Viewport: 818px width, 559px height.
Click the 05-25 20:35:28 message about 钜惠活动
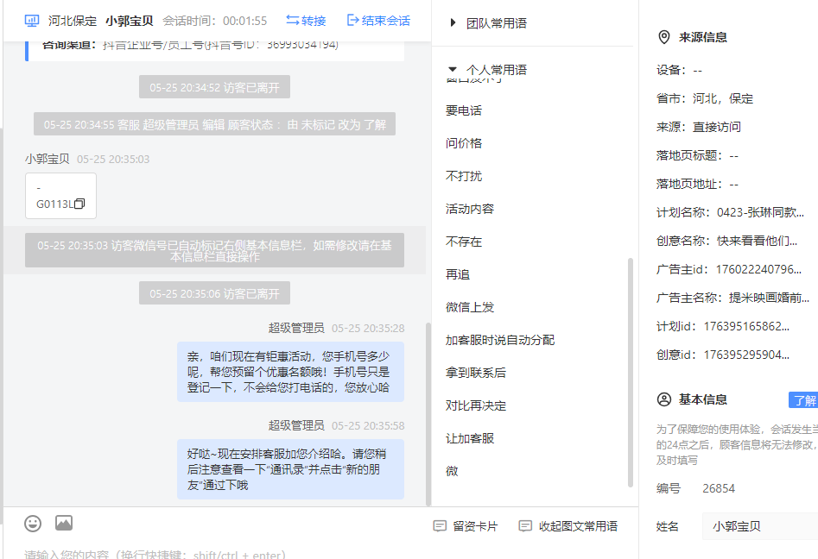point(290,372)
